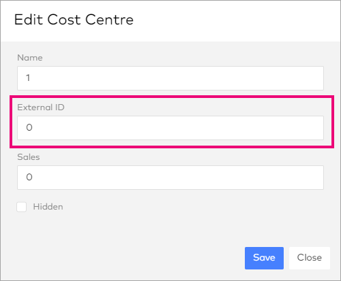
Task: Click the empty right side of Name box
Action: [250, 78]
